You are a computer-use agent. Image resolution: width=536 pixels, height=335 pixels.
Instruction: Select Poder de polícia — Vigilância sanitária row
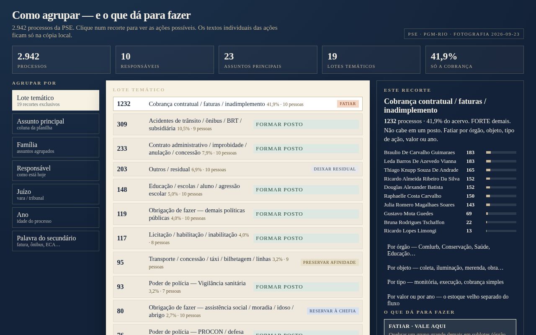[x=237, y=287]
